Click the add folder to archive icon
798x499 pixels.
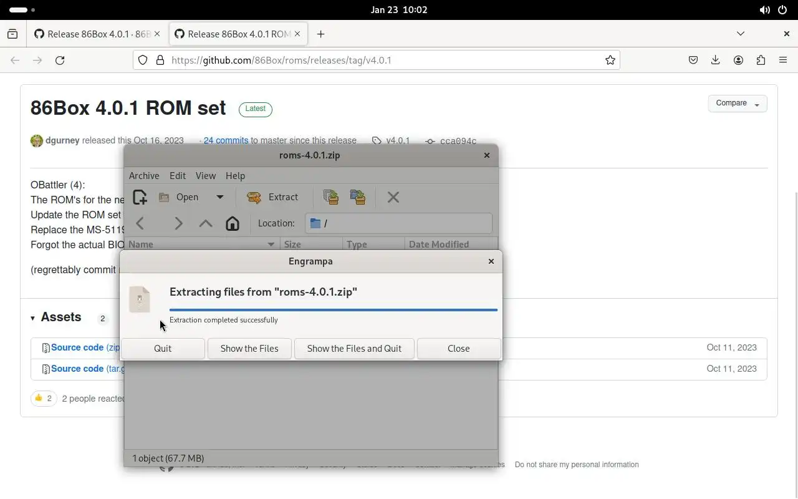358,197
